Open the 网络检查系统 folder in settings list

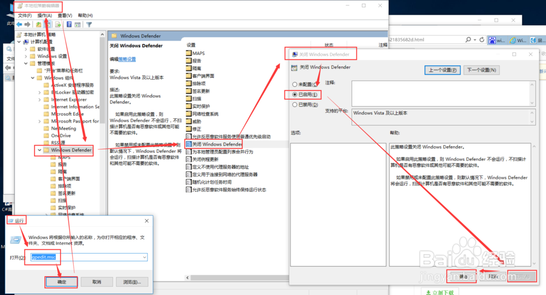203,114
